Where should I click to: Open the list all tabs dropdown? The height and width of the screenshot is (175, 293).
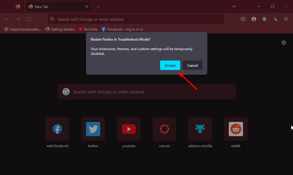(x=234, y=7)
